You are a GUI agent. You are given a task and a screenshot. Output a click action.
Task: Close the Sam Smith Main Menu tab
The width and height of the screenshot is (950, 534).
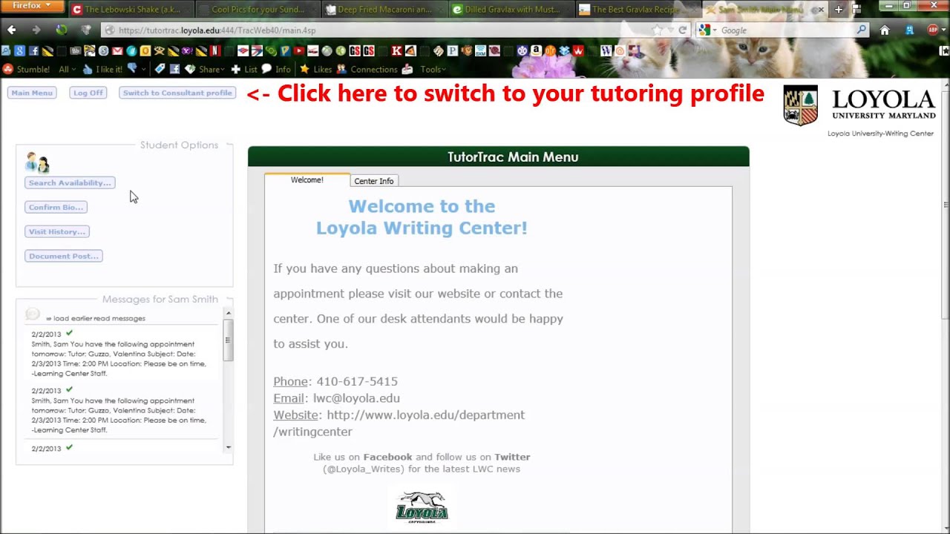click(821, 10)
